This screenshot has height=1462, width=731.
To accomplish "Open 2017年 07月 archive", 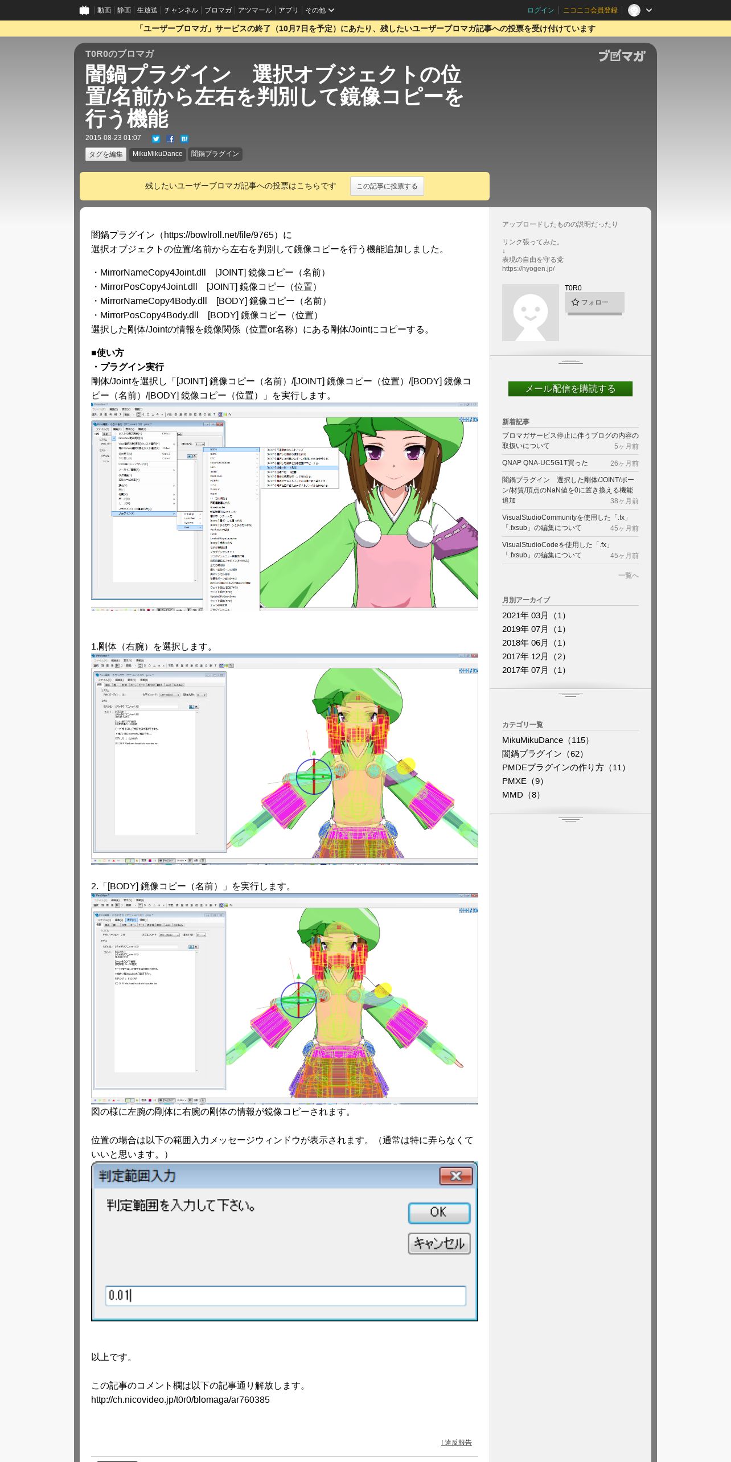I will click(x=535, y=670).
